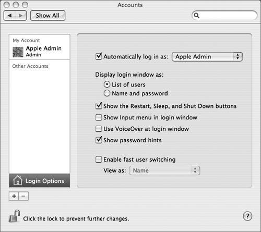
Task: Select Name and password radio option
Action: (107, 93)
